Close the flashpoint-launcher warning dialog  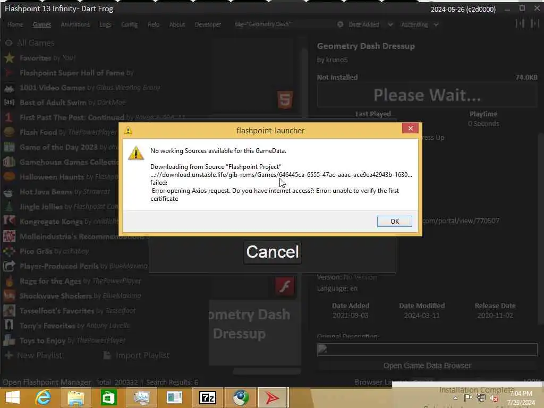coord(410,129)
